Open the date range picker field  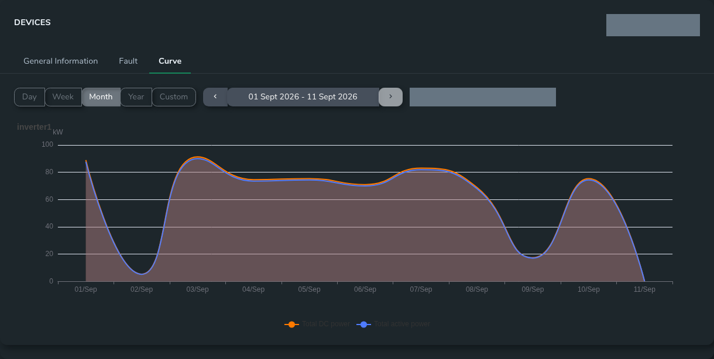click(x=303, y=97)
